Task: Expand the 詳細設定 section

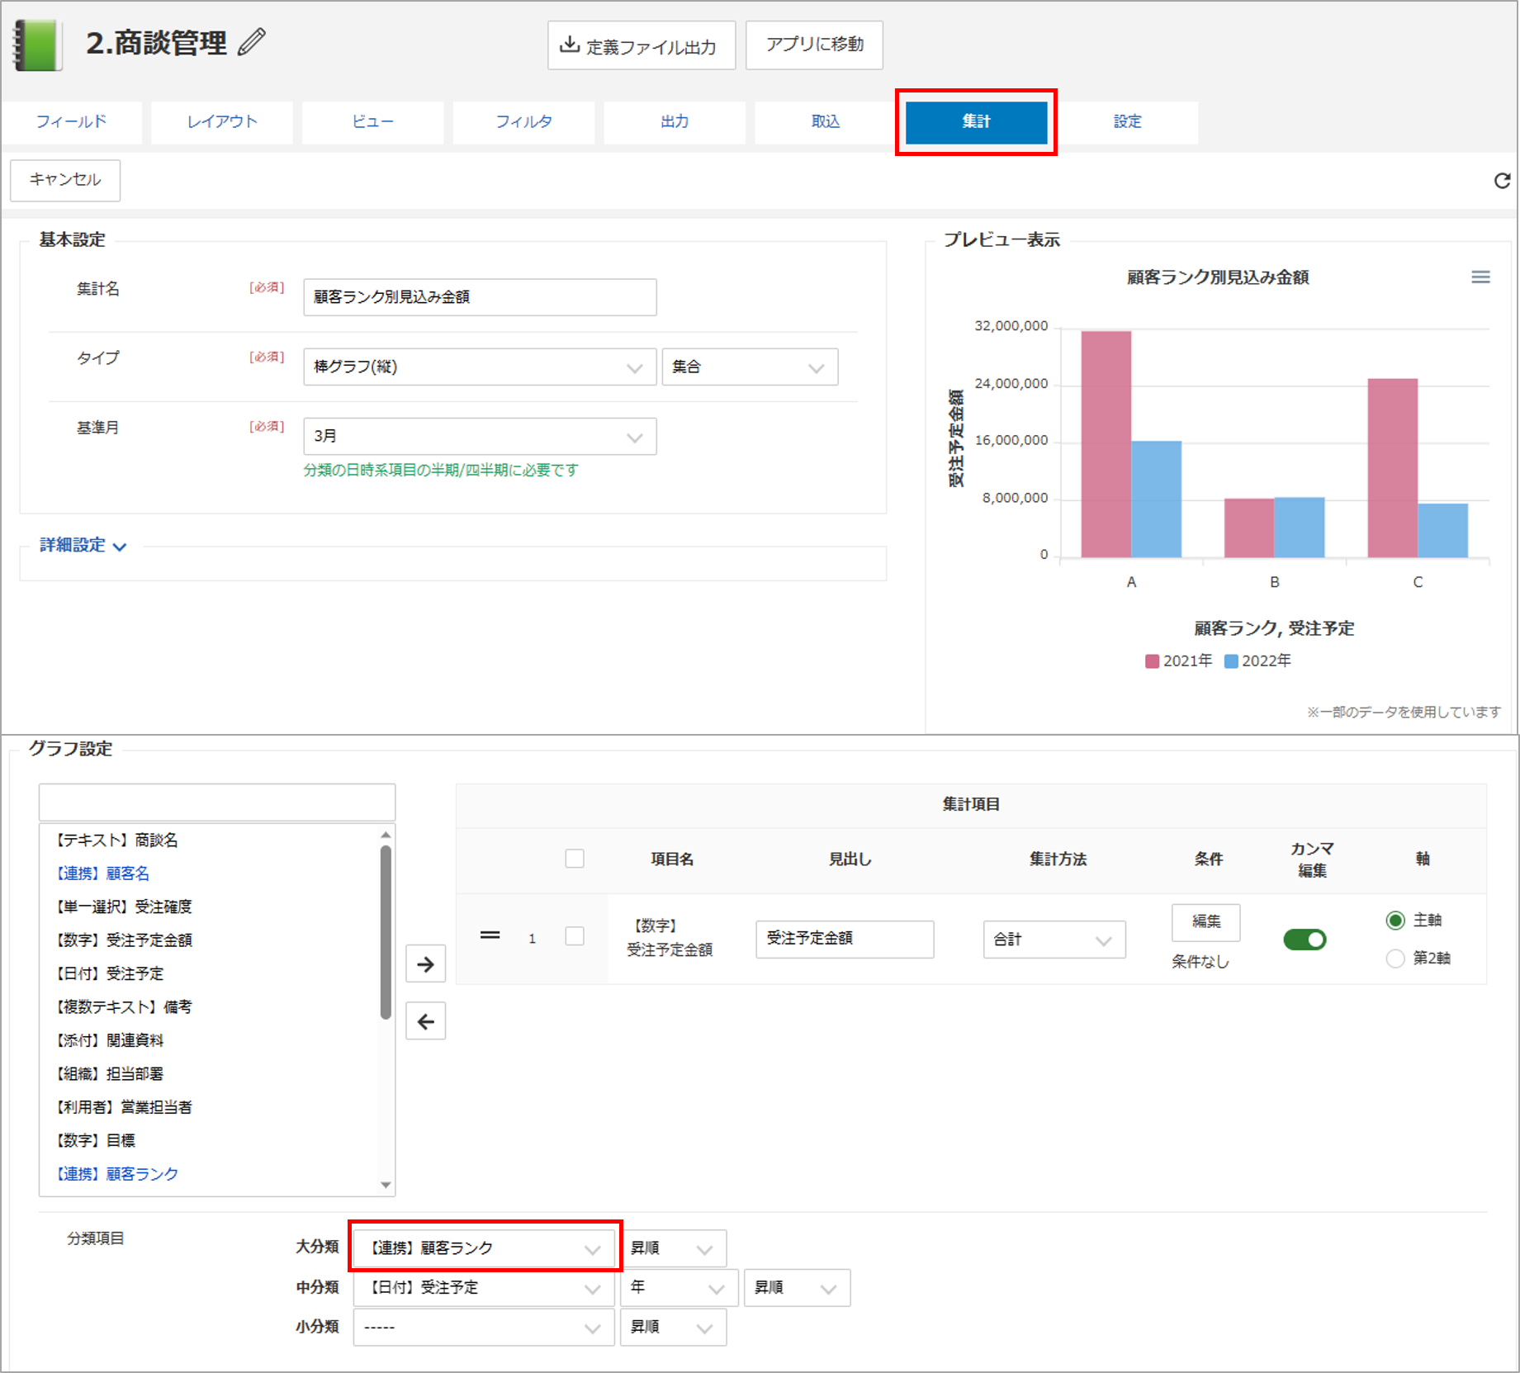Action: [x=83, y=546]
